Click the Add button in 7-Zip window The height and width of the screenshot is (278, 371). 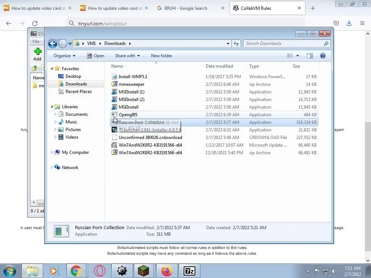(37, 54)
